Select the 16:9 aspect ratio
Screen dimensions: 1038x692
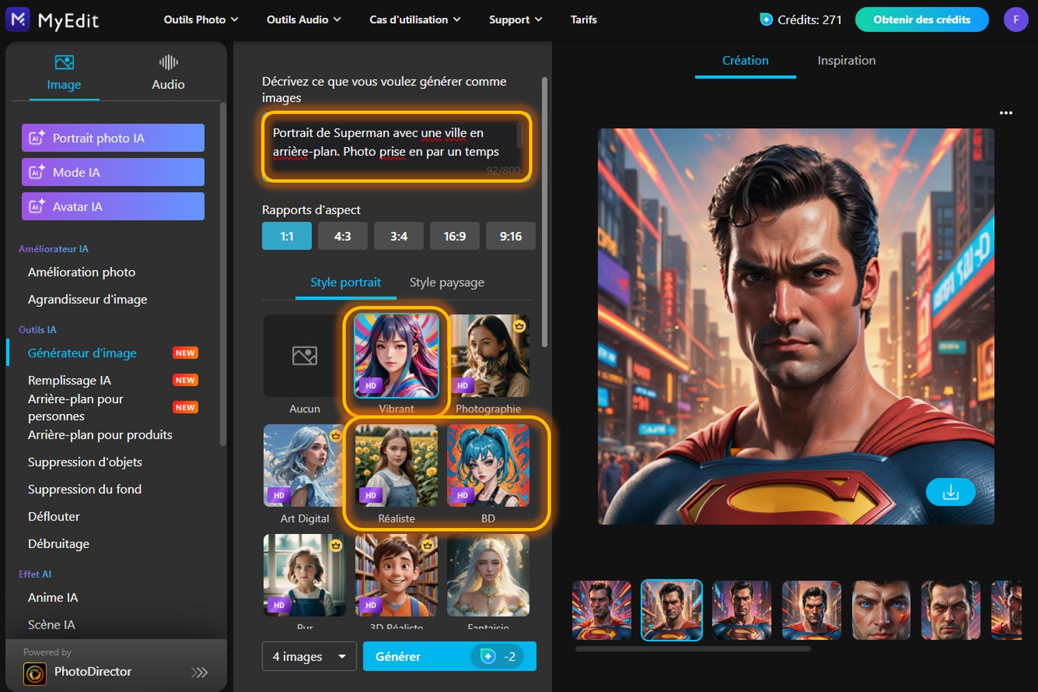point(454,236)
